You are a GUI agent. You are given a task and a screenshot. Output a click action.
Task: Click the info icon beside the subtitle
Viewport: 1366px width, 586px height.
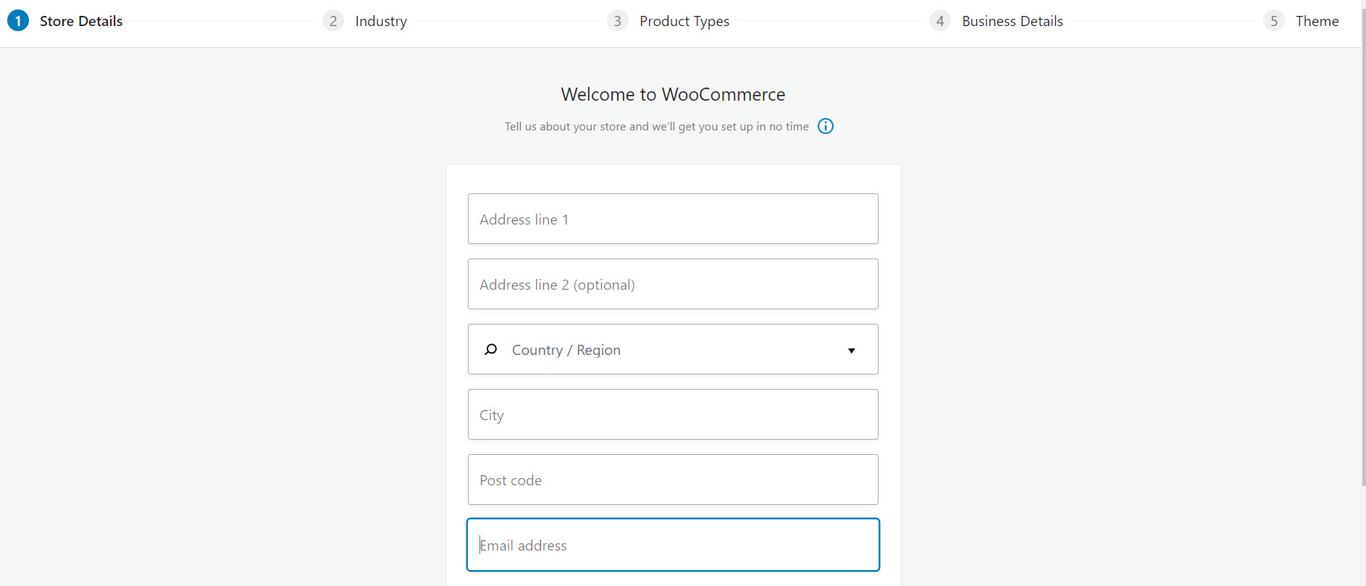[x=825, y=126]
